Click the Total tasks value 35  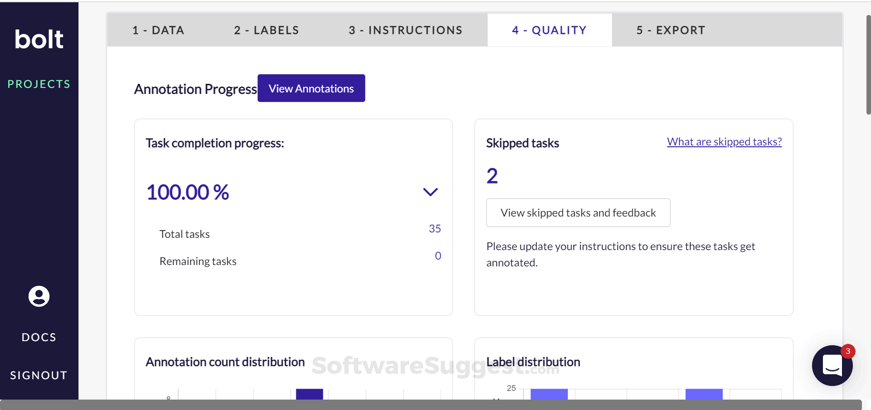pos(435,229)
